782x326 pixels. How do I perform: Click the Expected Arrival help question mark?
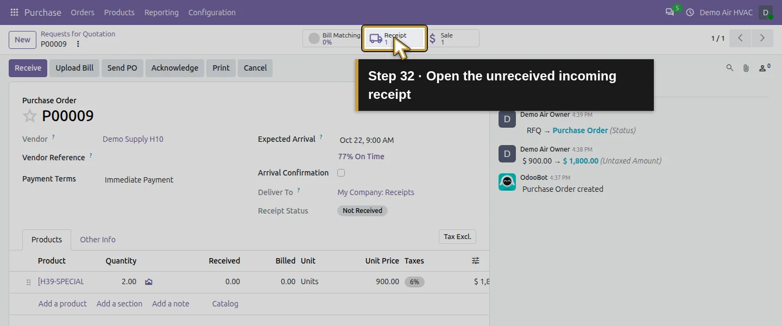[x=321, y=137]
